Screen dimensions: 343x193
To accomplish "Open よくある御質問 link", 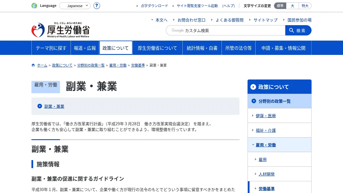I will [x=230, y=20].
